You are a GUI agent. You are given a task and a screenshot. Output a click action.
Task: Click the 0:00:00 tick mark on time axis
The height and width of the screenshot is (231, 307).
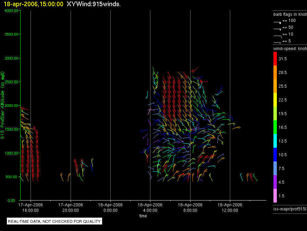[x=110, y=201]
